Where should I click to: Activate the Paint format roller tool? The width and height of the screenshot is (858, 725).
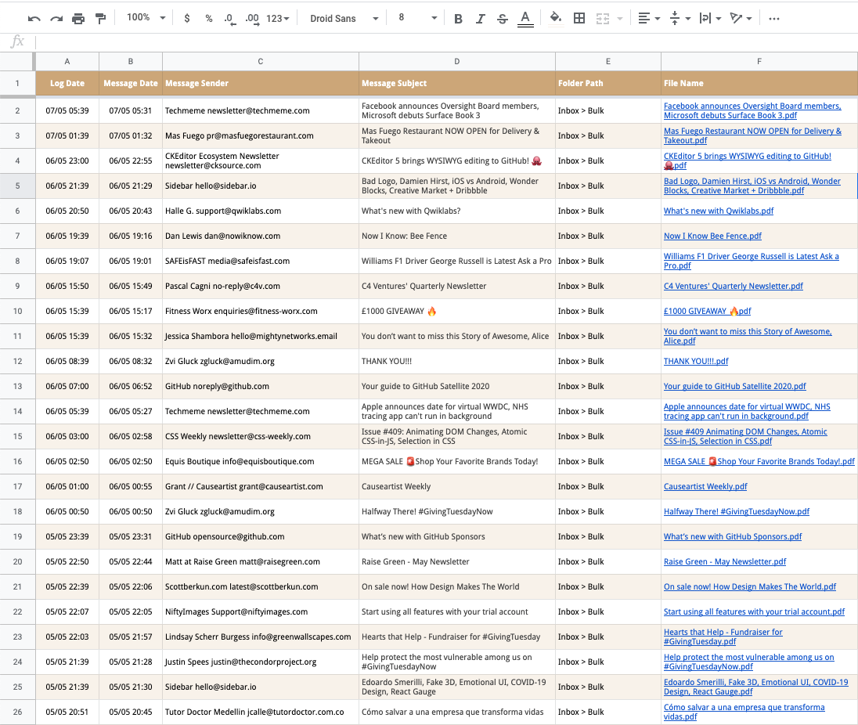pyautogui.click(x=101, y=19)
